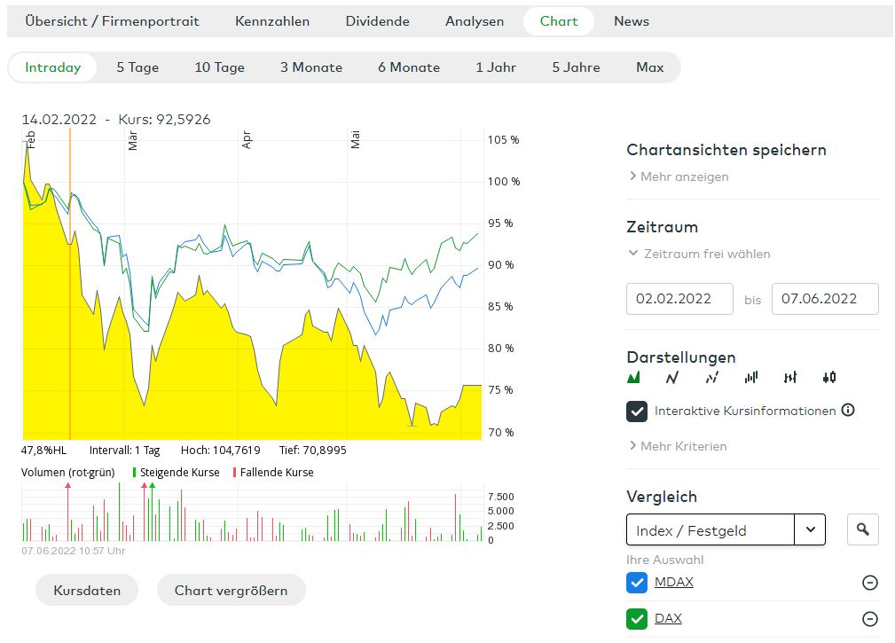Switch time range to 3 Monate
895x643 pixels.
pyautogui.click(x=311, y=67)
